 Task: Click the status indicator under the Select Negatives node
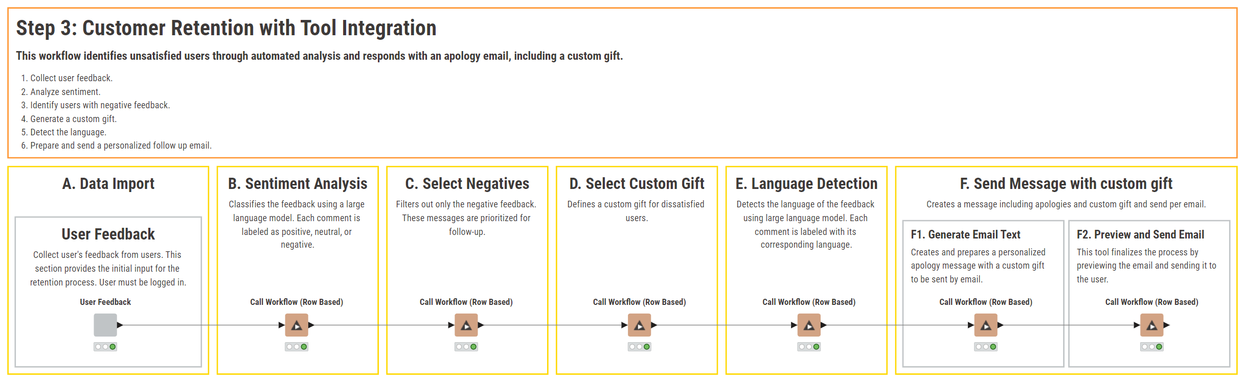pyautogui.click(x=466, y=347)
